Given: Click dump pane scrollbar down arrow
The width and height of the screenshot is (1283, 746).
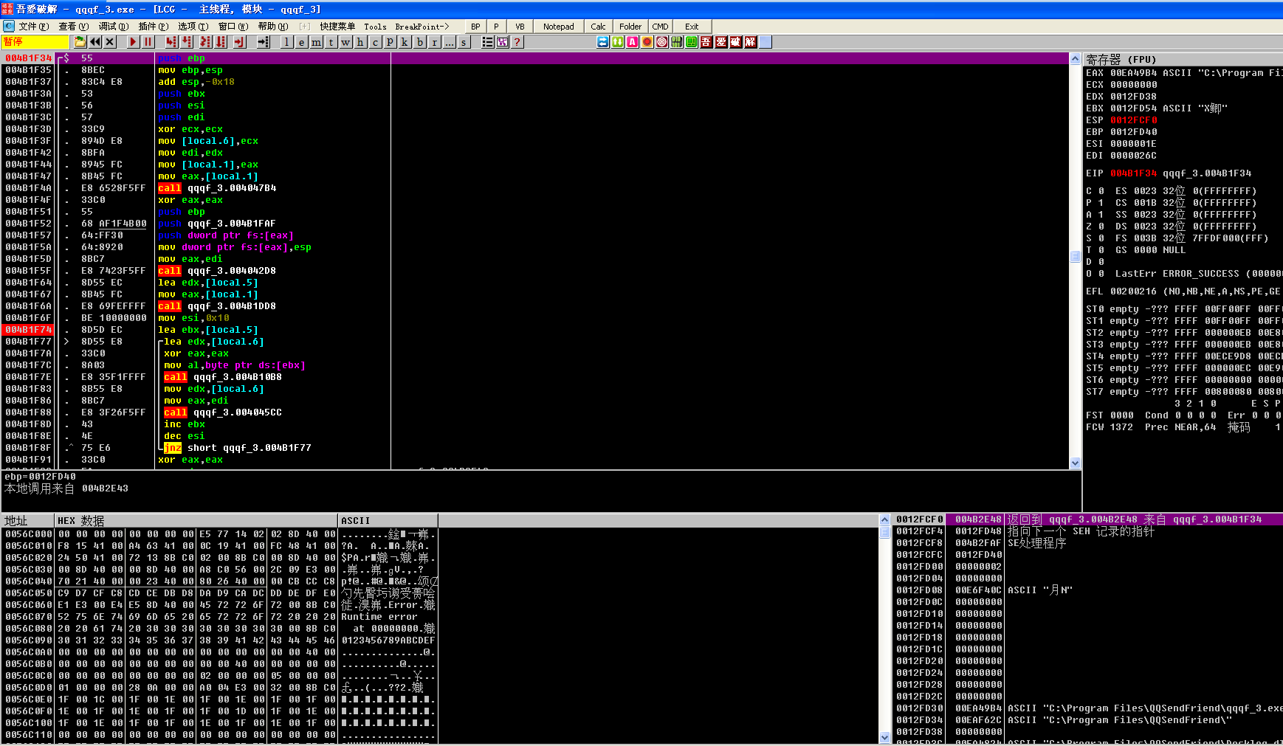Looking at the screenshot, I should pos(884,737).
